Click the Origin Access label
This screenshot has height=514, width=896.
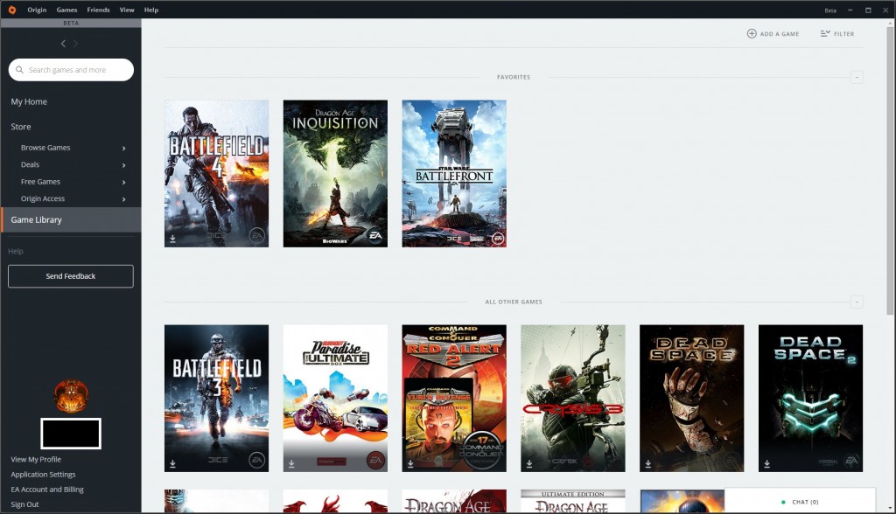[x=43, y=199]
